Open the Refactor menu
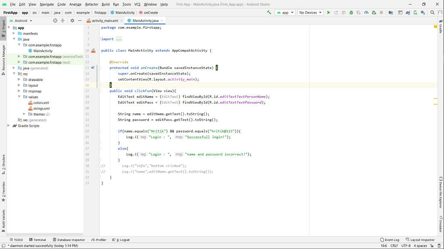The width and height of the screenshot is (444, 249). pos(92,4)
